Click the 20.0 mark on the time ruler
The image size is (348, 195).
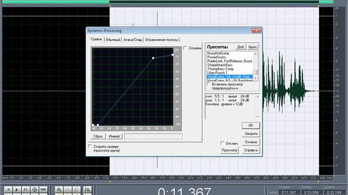pyautogui.click(x=190, y=178)
